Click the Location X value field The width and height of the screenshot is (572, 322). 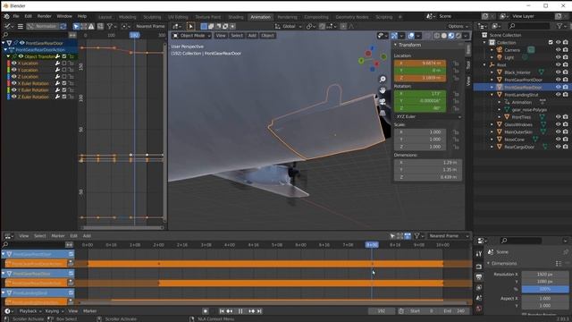(420, 64)
